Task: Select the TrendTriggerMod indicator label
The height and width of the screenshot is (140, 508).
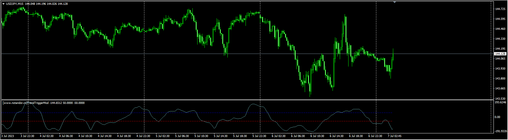Action: point(44,103)
